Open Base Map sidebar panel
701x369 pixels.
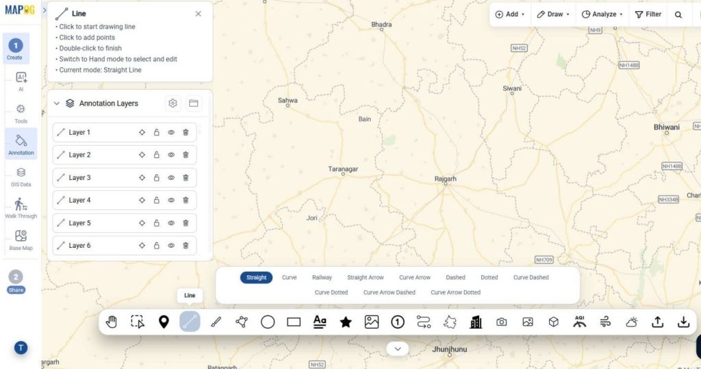point(21,240)
